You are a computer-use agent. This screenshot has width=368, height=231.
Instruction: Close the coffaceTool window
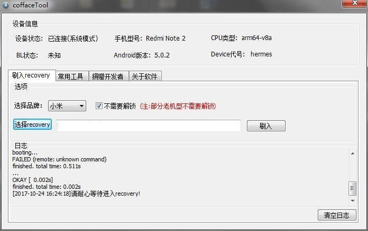tap(354, 3)
